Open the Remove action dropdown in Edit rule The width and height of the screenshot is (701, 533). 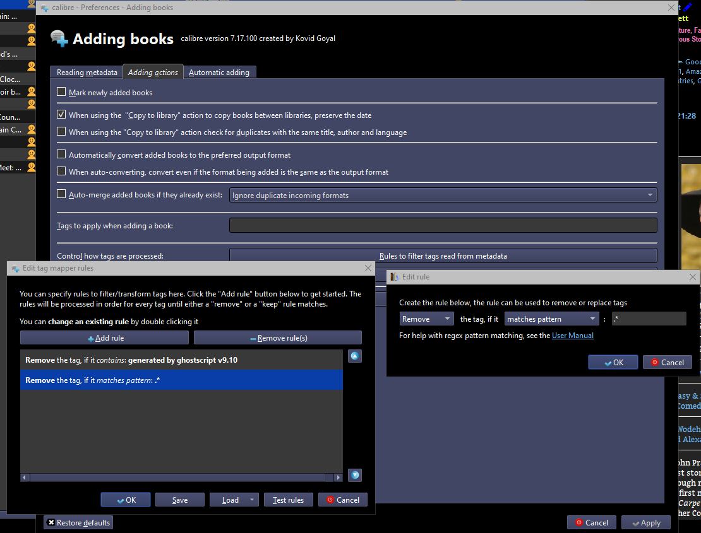426,319
